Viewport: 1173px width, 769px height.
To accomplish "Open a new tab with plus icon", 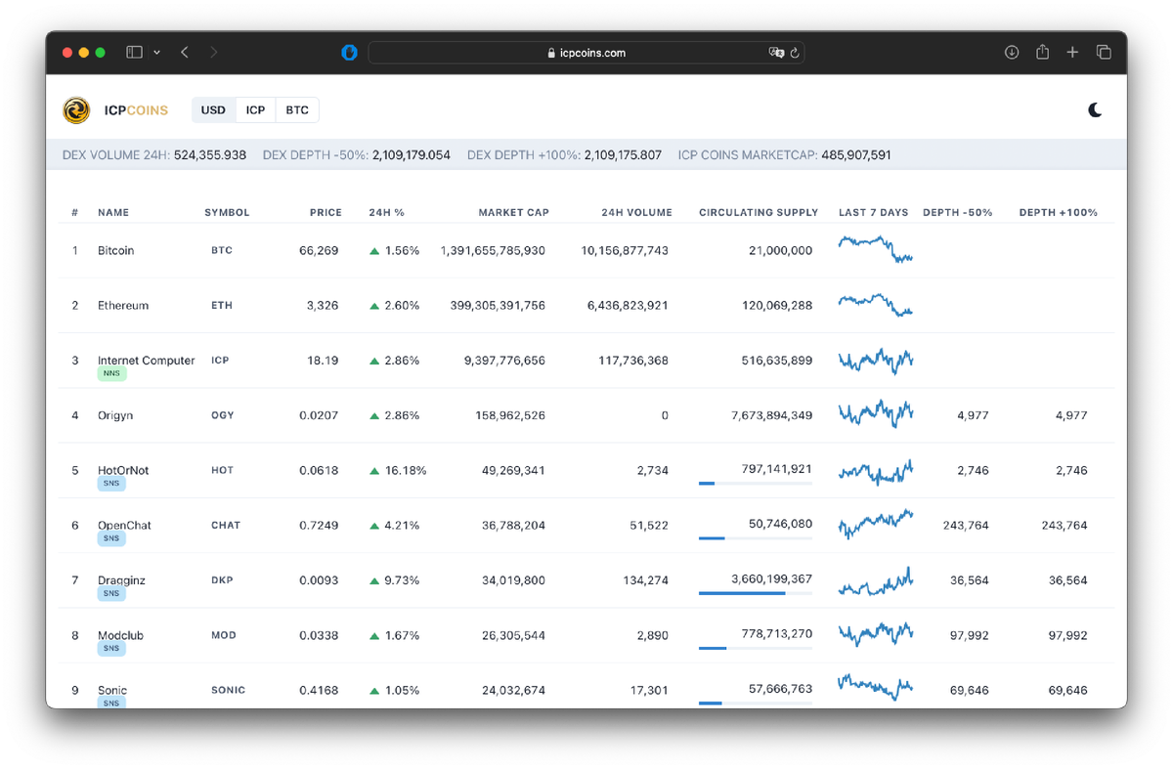I will (x=1072, y=53).
